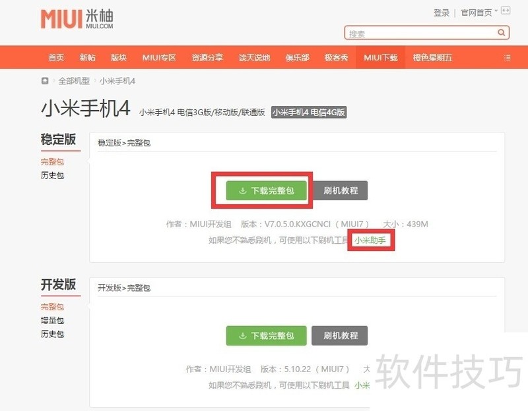528x411 pixels.
Task: Click the 小米手机4 breadcrumb link
Action: (117, 81)
